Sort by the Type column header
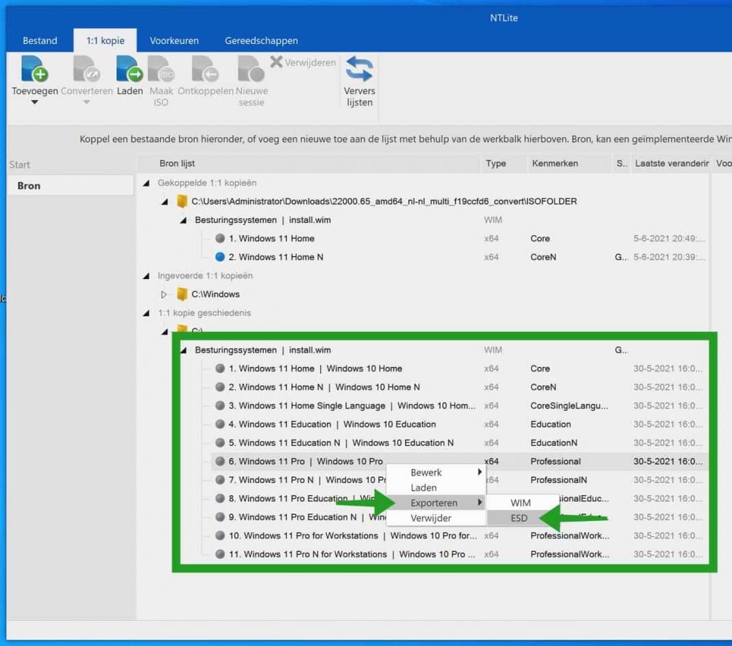 (x=504, y=163)
